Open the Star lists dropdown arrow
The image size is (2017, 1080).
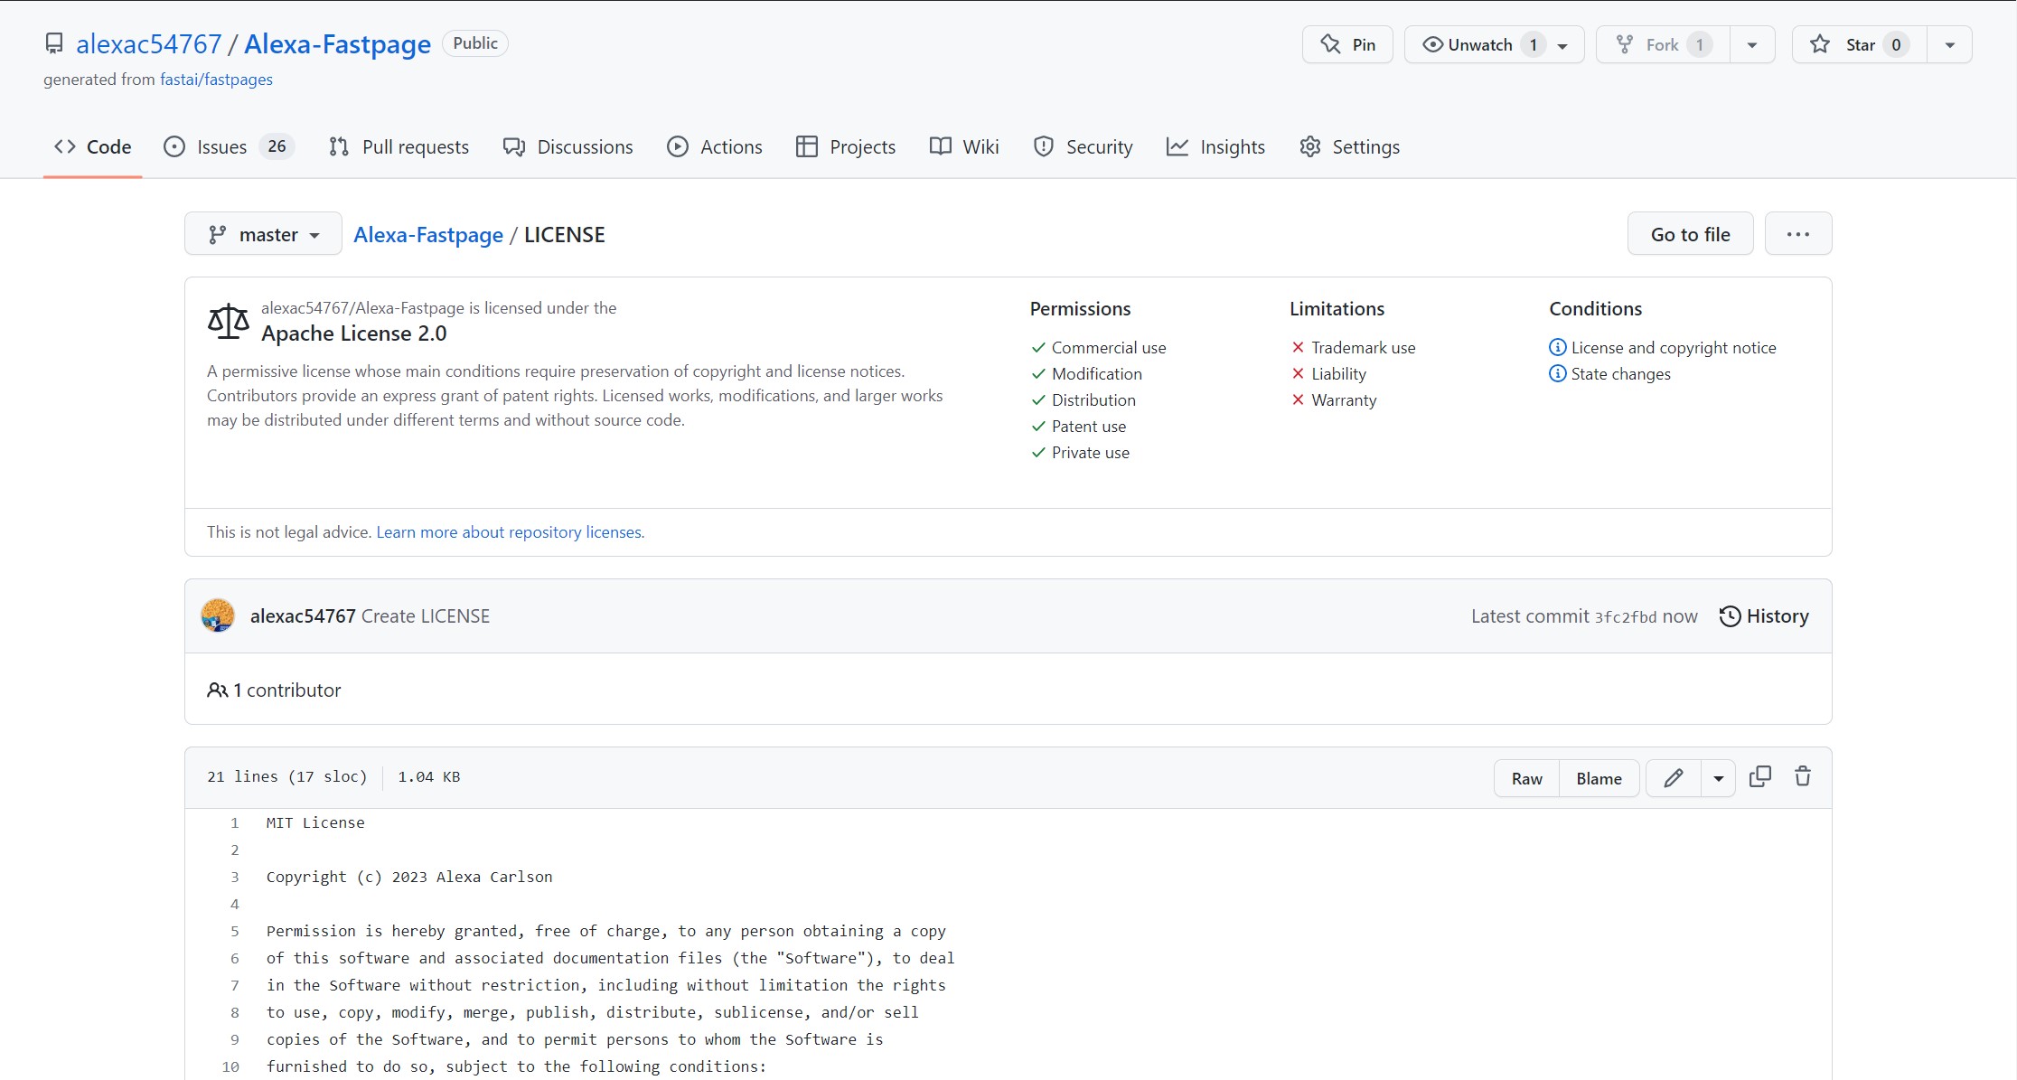pos(1949,44)
